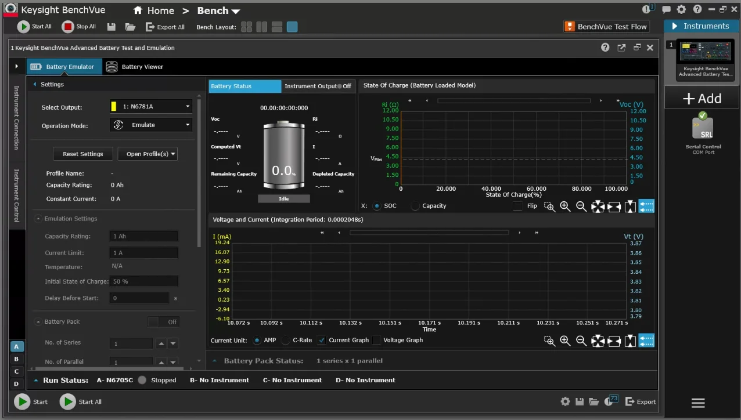Viewport: 741px width, 420px height.
Task: Select the AMP current unit radio
Action: pyautogui.click(x=257, y=341)
